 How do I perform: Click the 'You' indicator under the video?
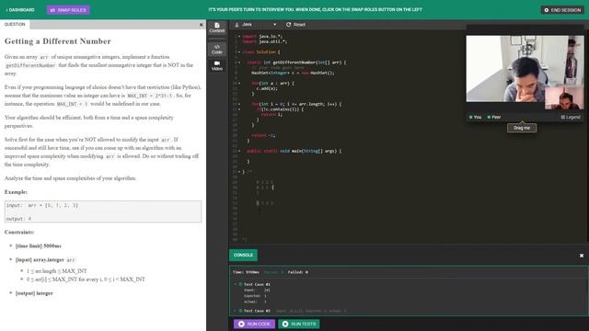(x=475, y=117)
